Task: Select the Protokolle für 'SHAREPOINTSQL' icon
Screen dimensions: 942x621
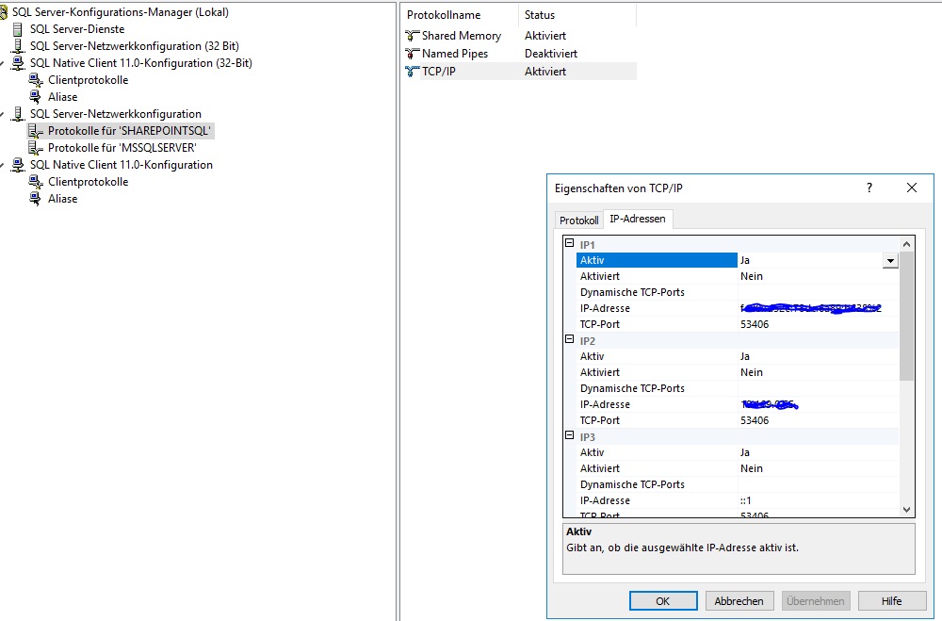Action: 36,130
